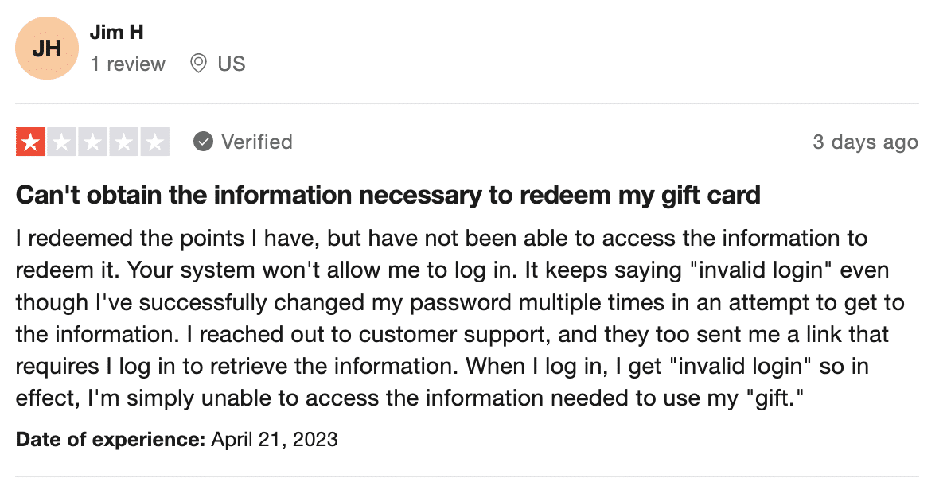Select the US country label
Image resolution: width=947 pixels, height=482 pixels.
232,64
